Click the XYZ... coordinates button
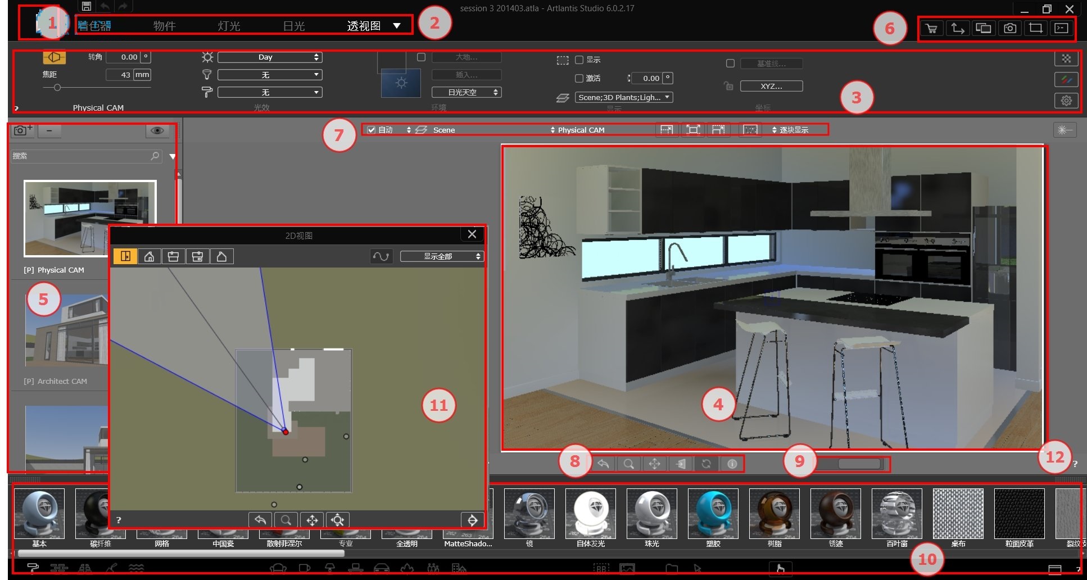Viewport: 1087px width, 580px height. 771,86
